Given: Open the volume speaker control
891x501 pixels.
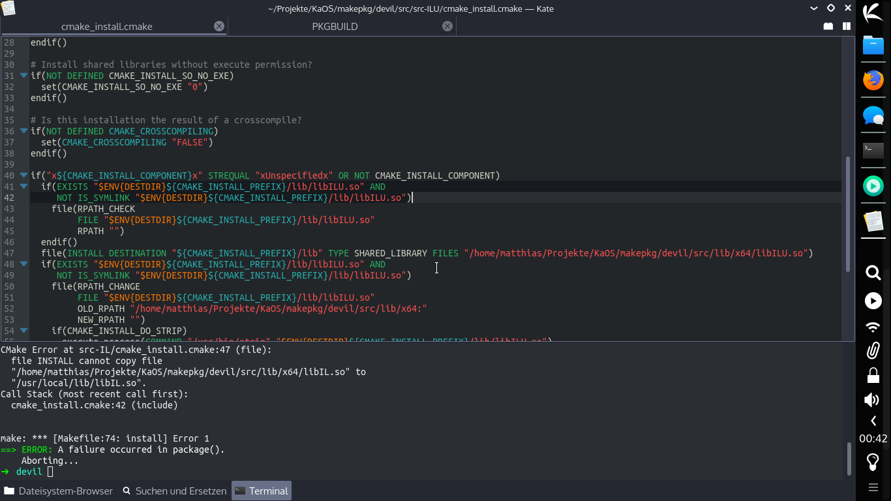Looking at the screenshot, I should coord(872,400).
